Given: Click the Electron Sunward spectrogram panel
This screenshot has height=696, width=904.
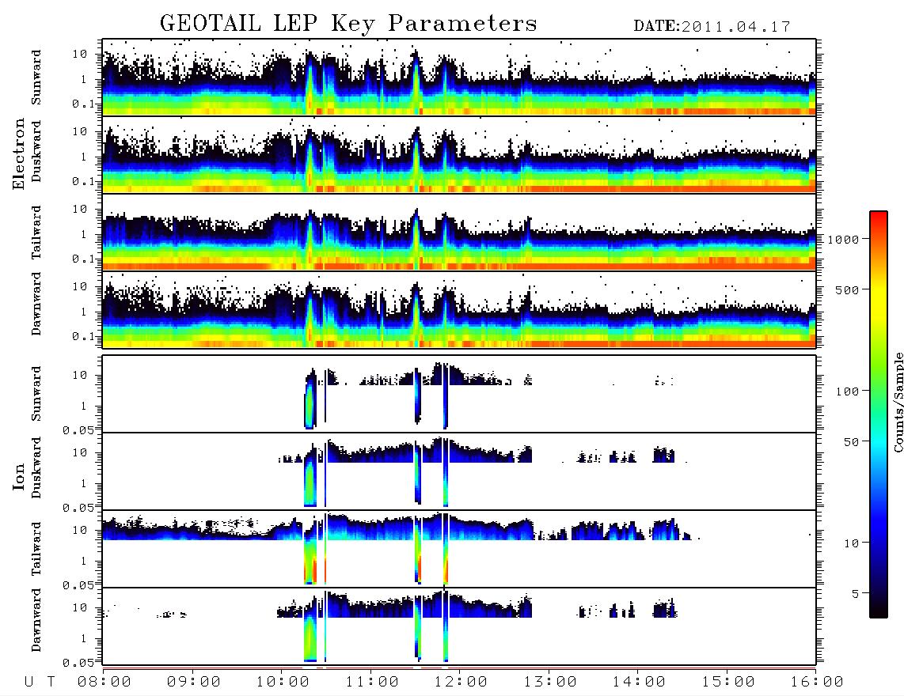Looking at the screenshot, I should tap(459, 78).
